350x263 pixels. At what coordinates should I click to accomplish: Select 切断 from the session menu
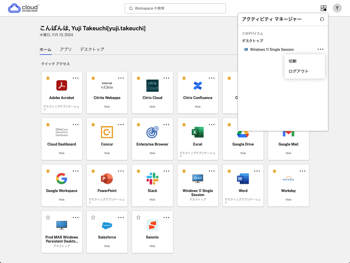tap(293, 61)
